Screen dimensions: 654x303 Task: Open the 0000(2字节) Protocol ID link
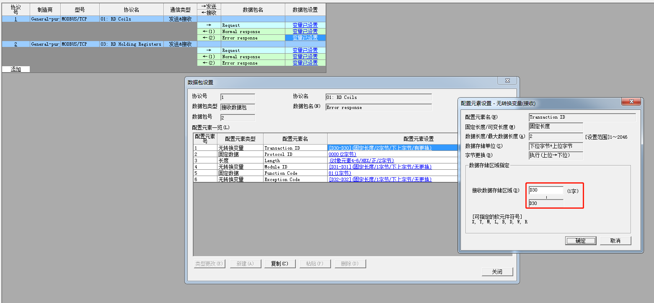coord(342,154)
